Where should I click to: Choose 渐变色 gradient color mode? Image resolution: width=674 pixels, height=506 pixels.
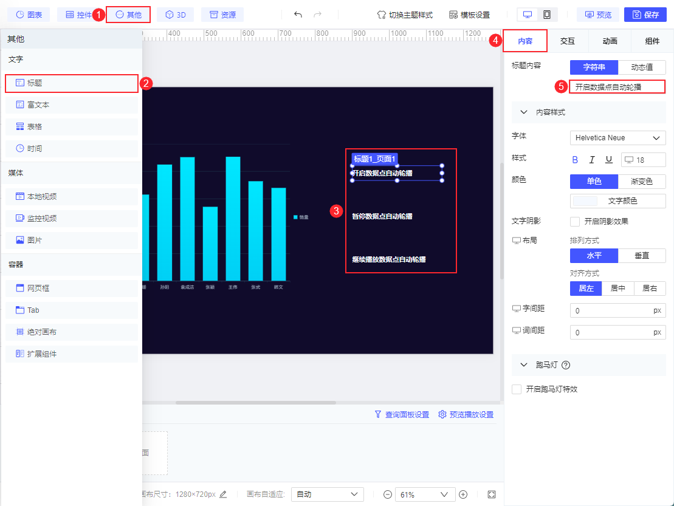click(642, 181)
